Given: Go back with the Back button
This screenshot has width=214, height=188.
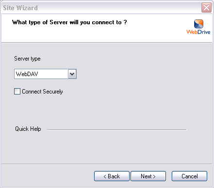Looking at the screenshot, I should pyautogui.click(x=112, y=176).
